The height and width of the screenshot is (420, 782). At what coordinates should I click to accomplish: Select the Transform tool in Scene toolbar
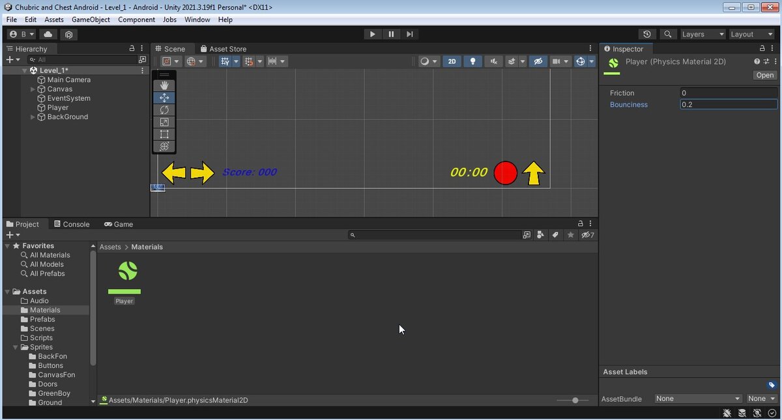[164, 147]
